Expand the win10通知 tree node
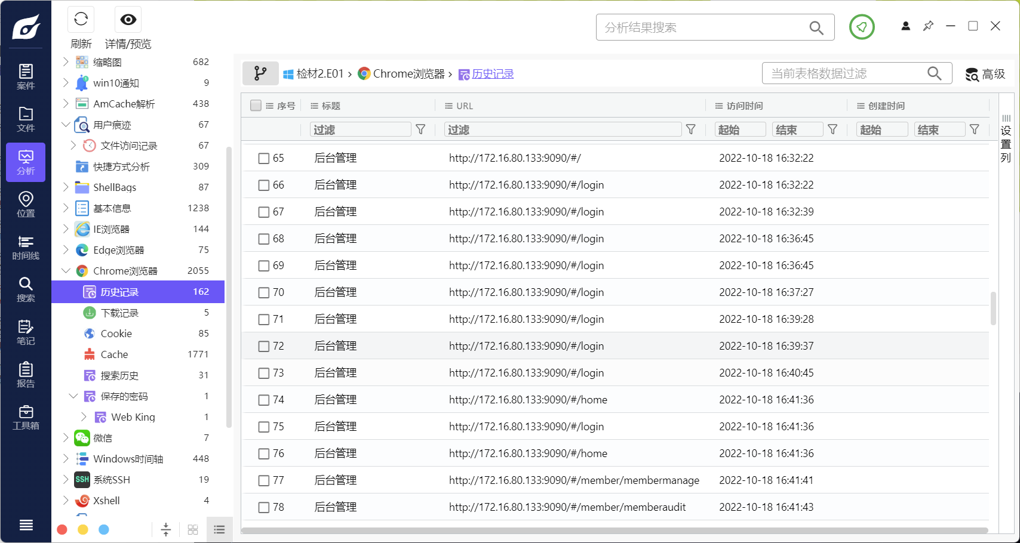1020x543 pixels. pos(66,83)
